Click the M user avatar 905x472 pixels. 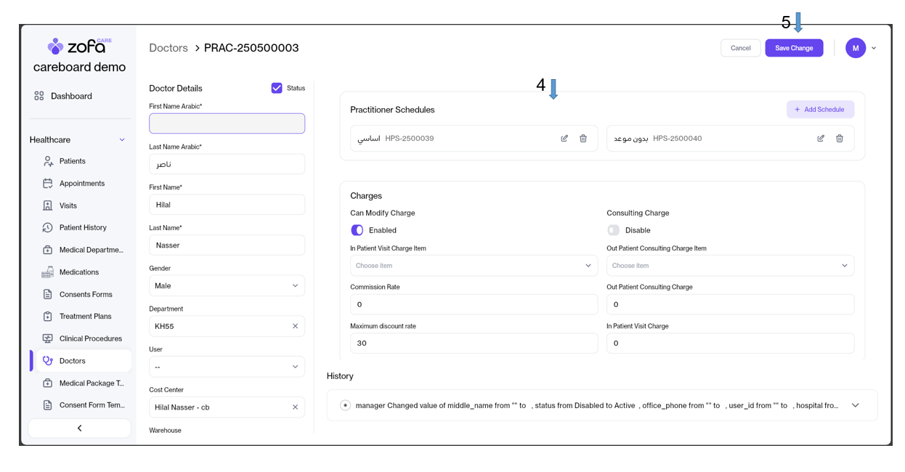coord(856,48)
